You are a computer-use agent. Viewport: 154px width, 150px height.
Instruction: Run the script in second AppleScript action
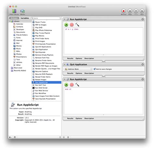point(66,85)
